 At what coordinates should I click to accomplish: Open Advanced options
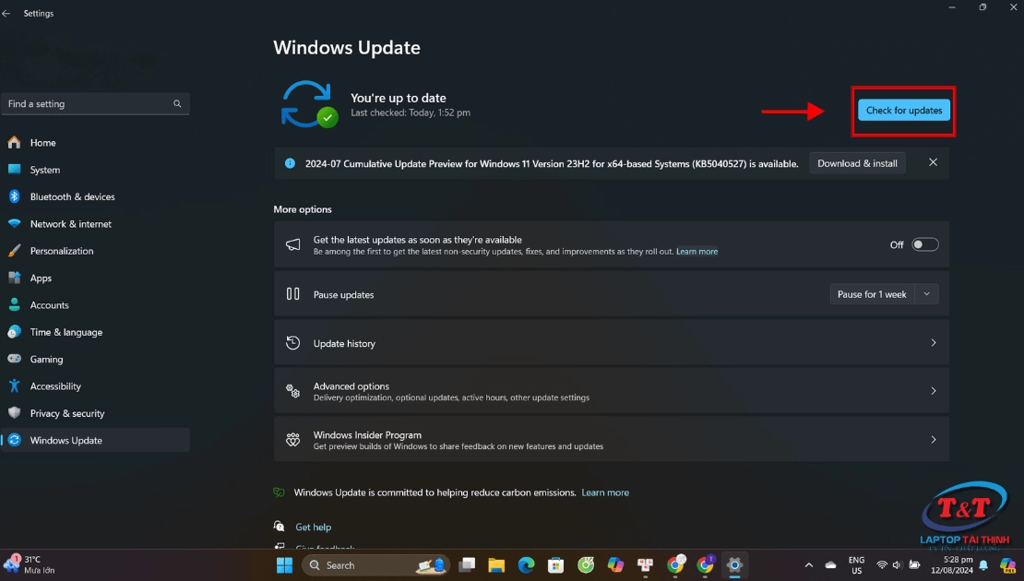coord(612,391)
